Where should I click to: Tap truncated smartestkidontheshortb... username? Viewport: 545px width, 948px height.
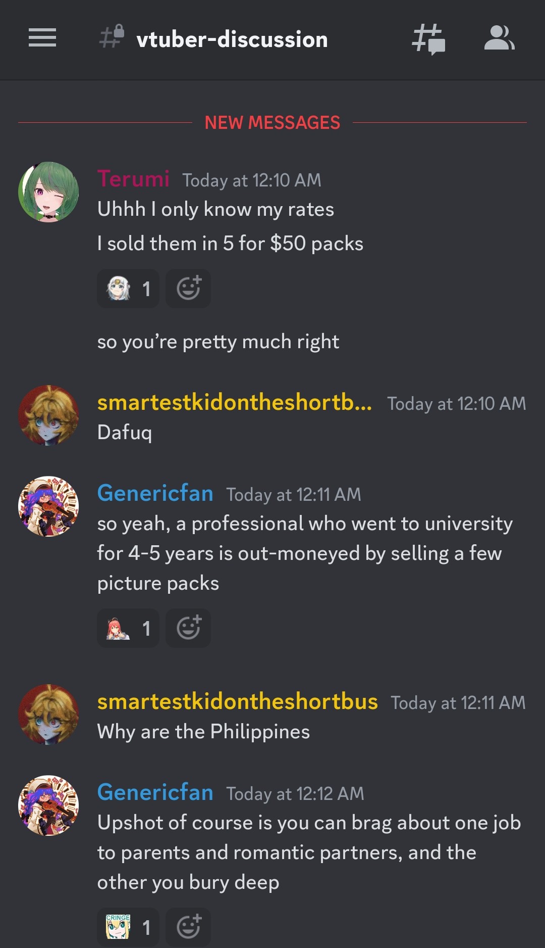235,402
